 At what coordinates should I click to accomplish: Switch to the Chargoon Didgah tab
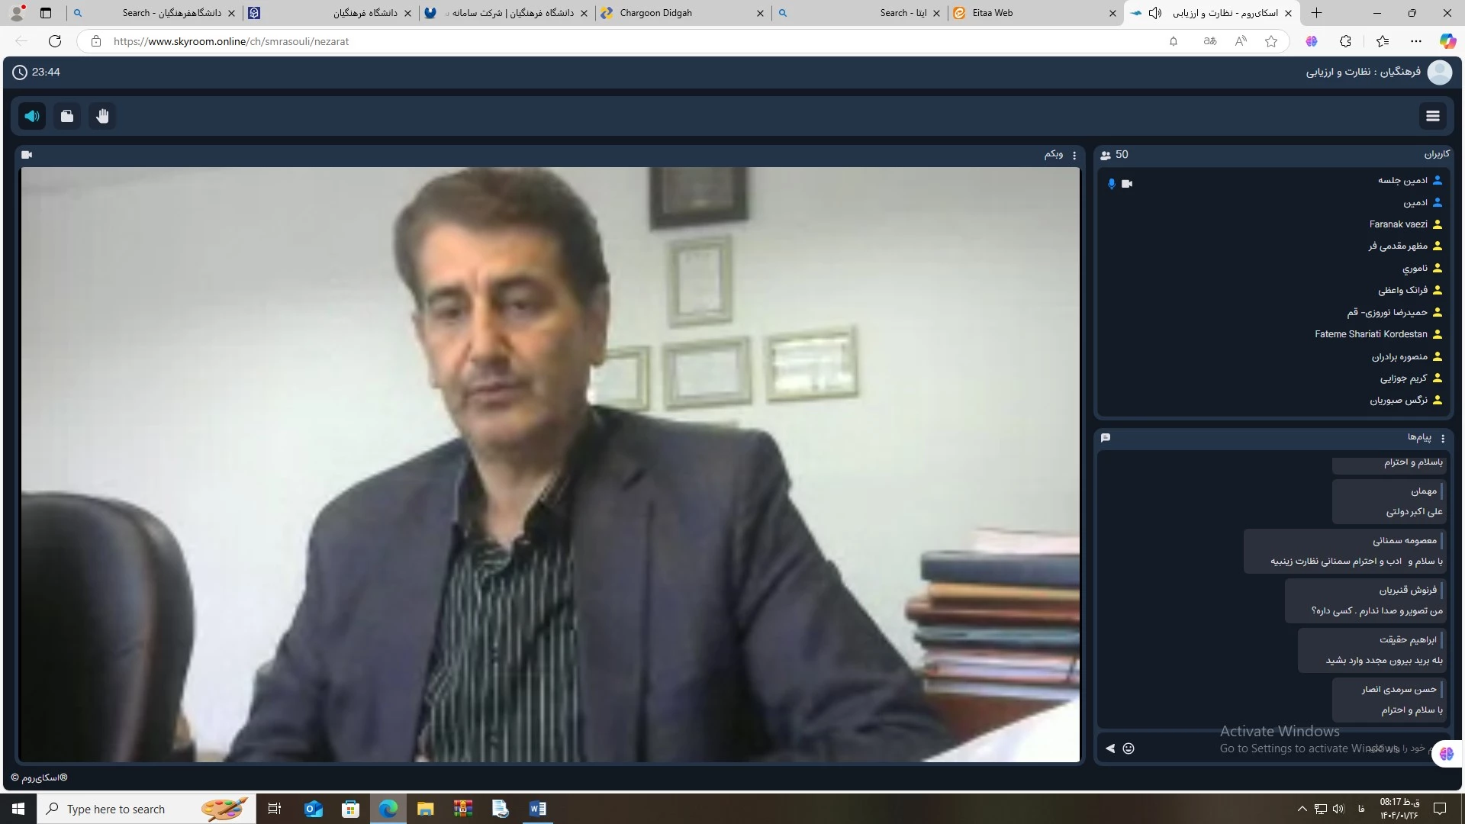656,13
